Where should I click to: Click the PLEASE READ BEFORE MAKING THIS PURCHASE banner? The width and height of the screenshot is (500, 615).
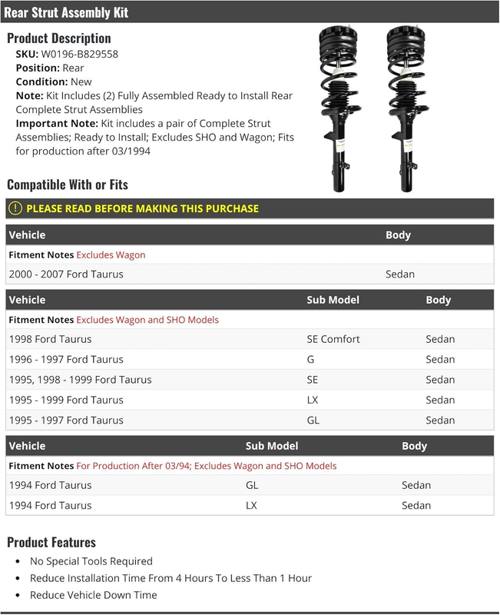(x=250, y=208)
